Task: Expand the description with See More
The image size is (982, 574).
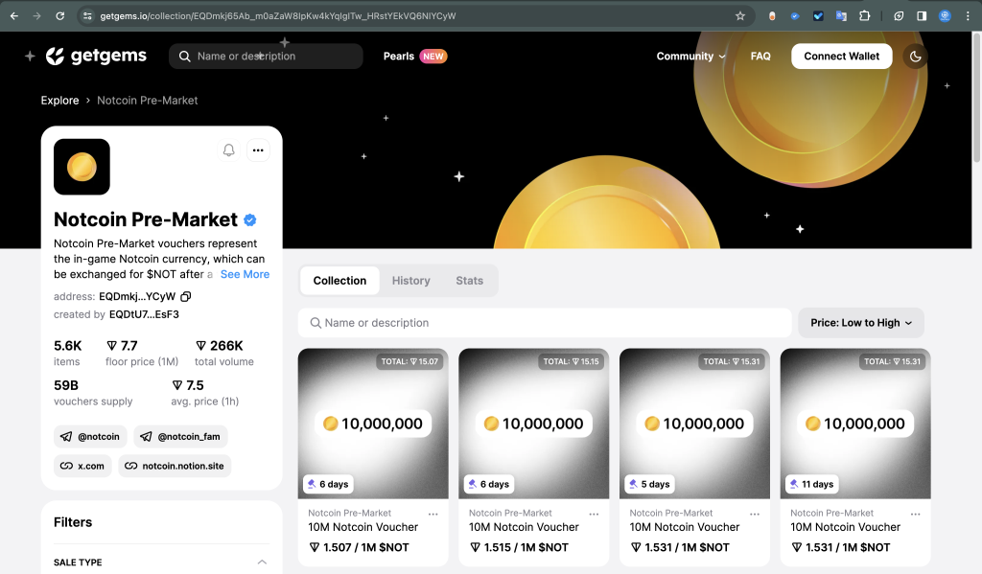Action: (245, 274)
